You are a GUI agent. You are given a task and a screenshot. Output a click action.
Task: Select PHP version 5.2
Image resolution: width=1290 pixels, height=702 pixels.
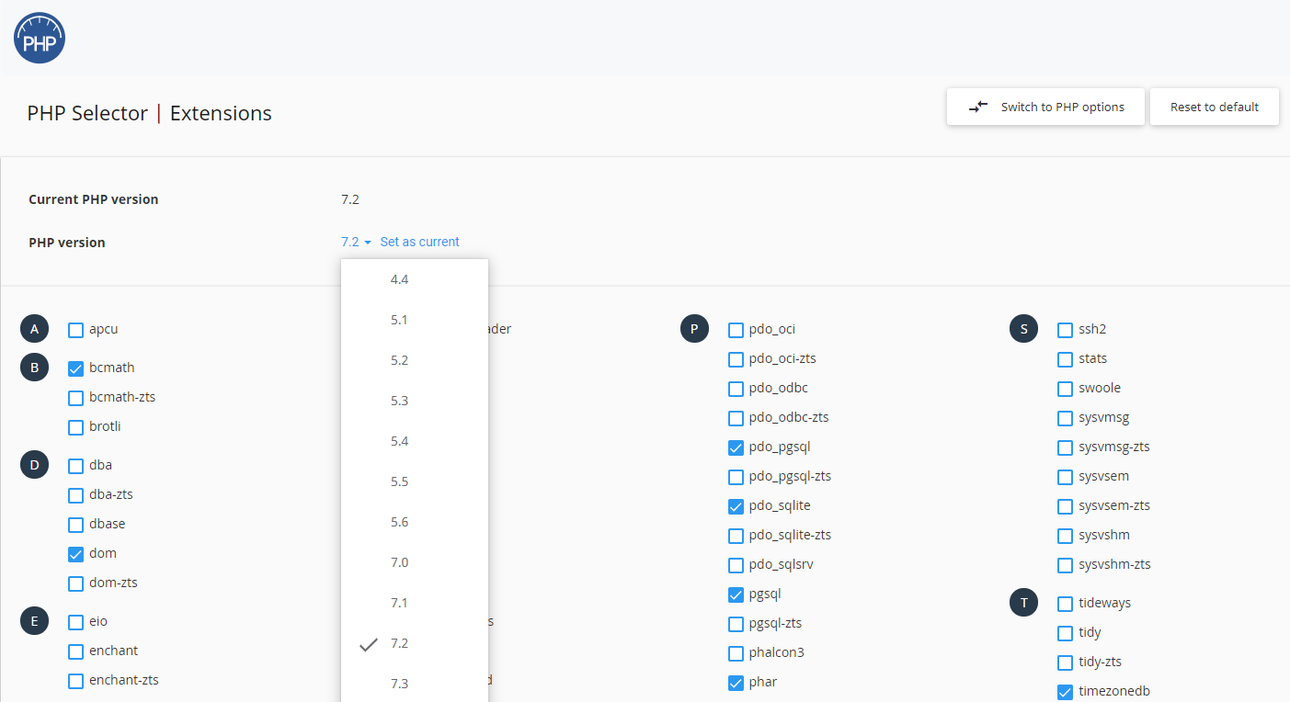415,360
